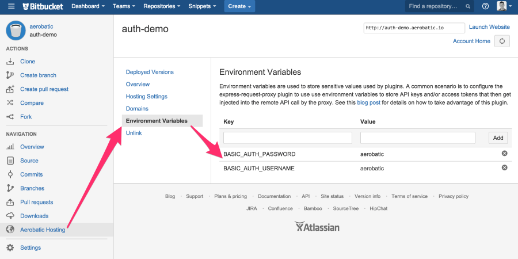This screenshot has width=518, height=259.
Task: Open the blog post link
Action: 369,103
